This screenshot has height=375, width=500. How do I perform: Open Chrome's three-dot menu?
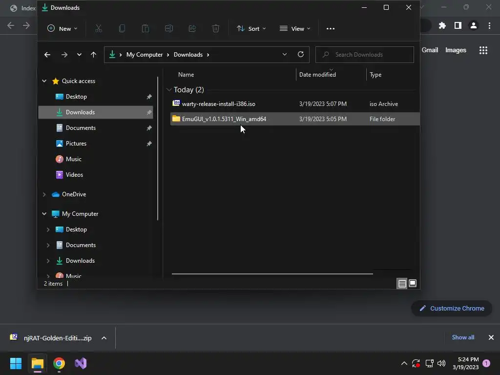(x=489, y=25)
